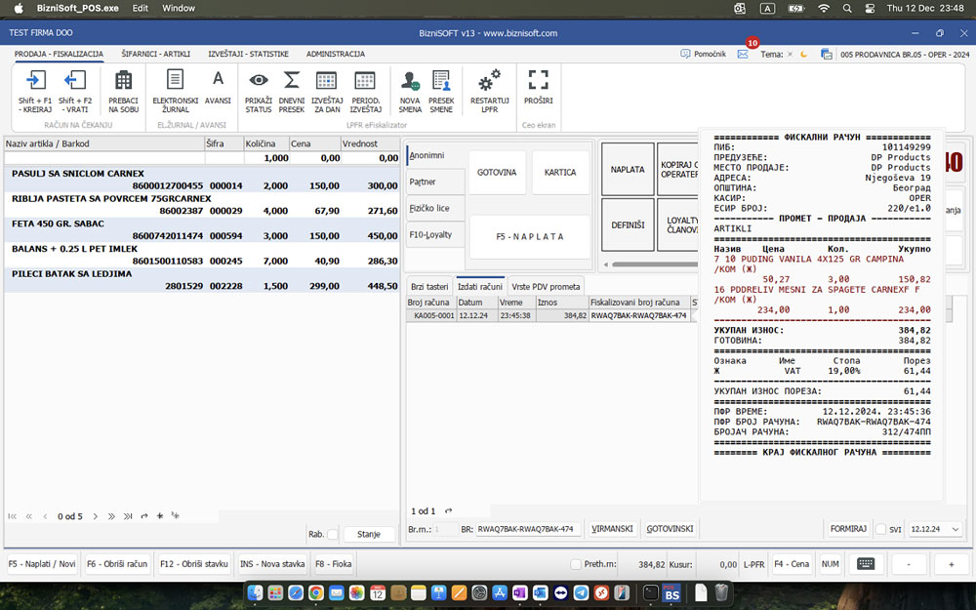Switch to Vrste PDV prometa tab
976x610 pixels.
pyautogui.click(x=546, y=286)
